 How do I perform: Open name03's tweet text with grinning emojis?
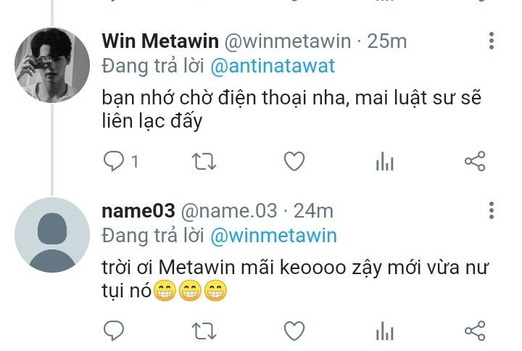pos(295,279)
